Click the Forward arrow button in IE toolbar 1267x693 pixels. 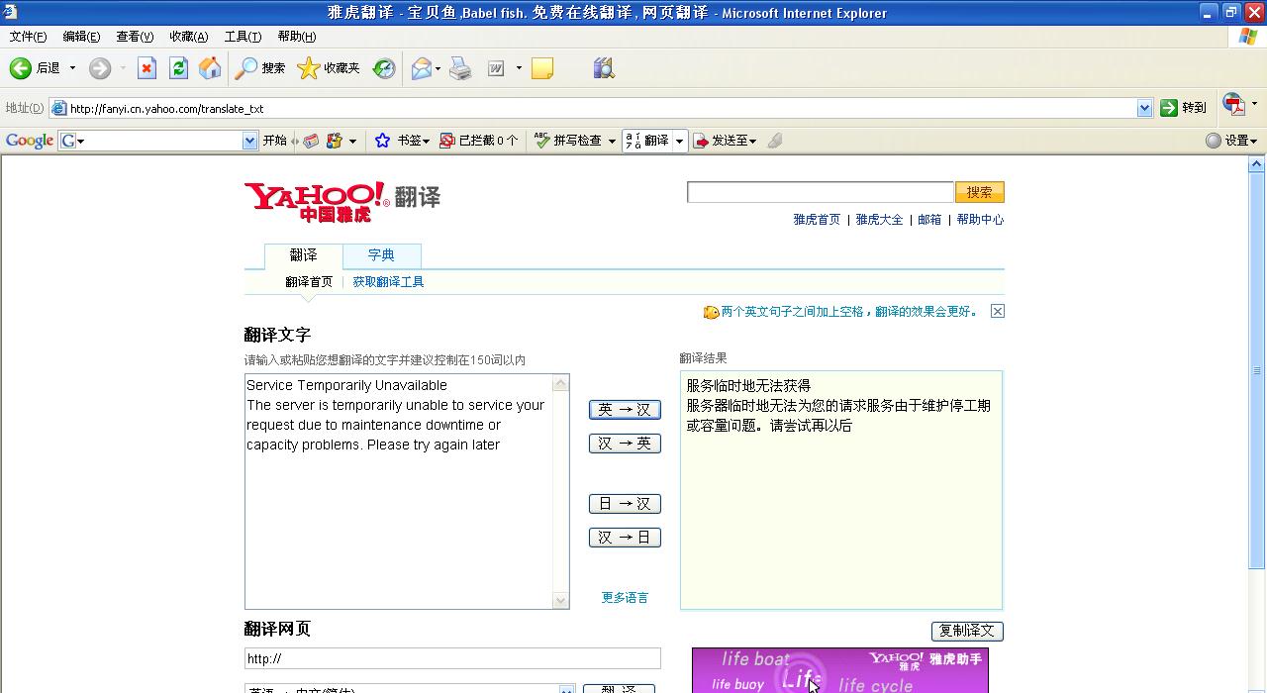(x=100, y=67)
